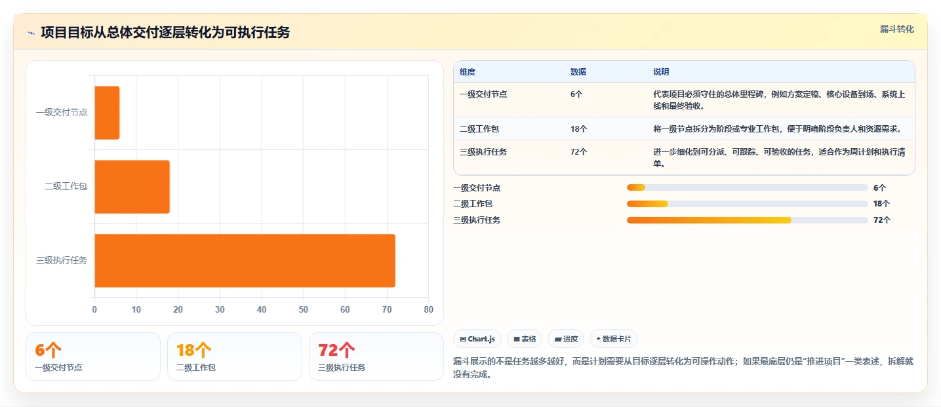The height and width of the screenshot is (407, 941).
Task: Click the 三级执行任务 progress bar
Action: click(748, 220)
